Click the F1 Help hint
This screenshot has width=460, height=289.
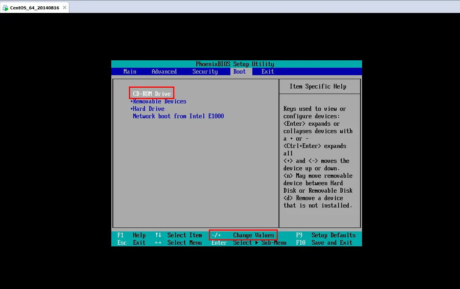tap(131, 235)
